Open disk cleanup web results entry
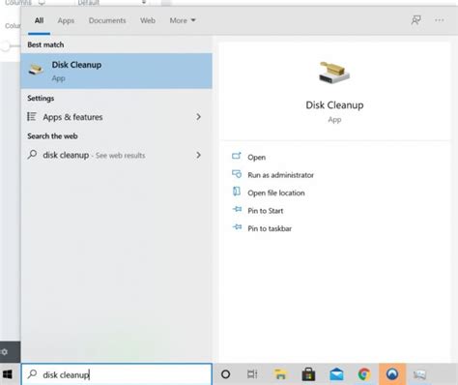Image resolution: width=458 pixels, height=385 pixels. pos(116,155)
